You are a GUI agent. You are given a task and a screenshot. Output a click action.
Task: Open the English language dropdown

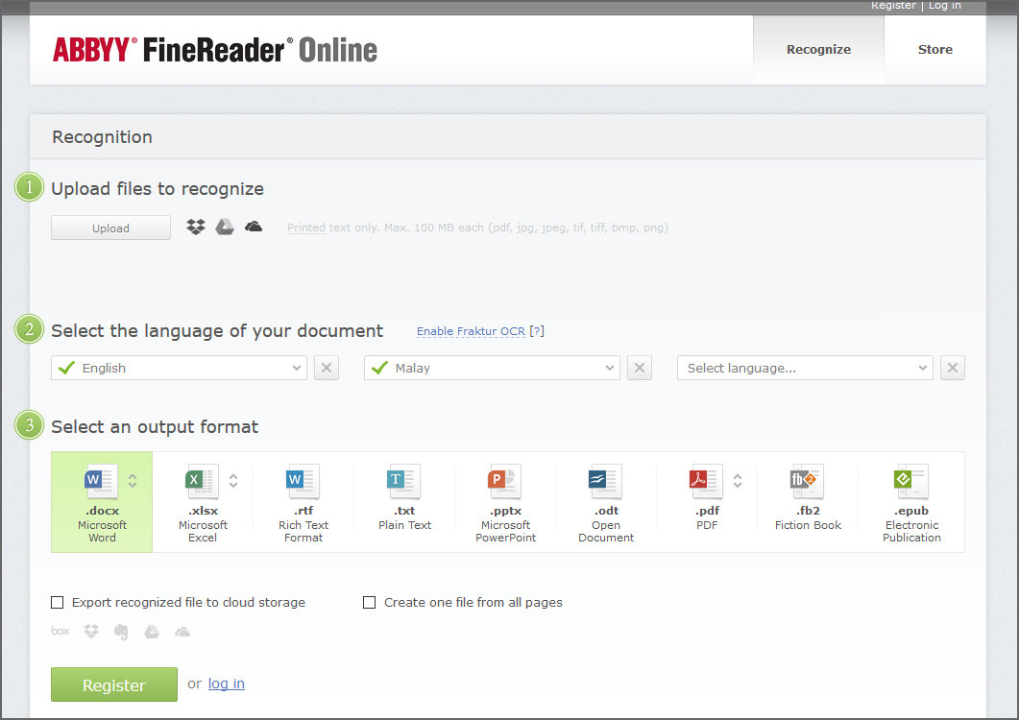pos(179,368)
